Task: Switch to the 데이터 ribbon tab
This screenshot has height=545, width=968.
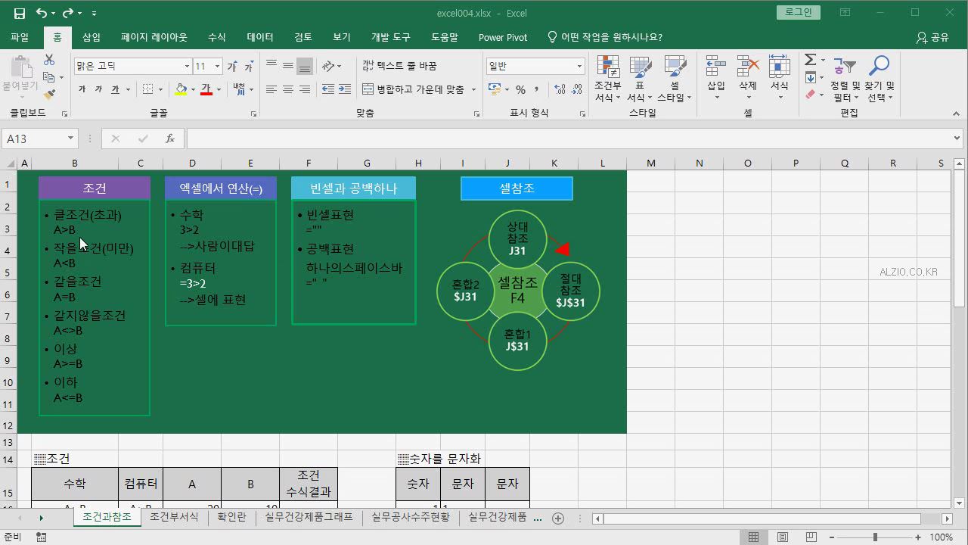Action: pyautogui.click(x=260, y=37)
